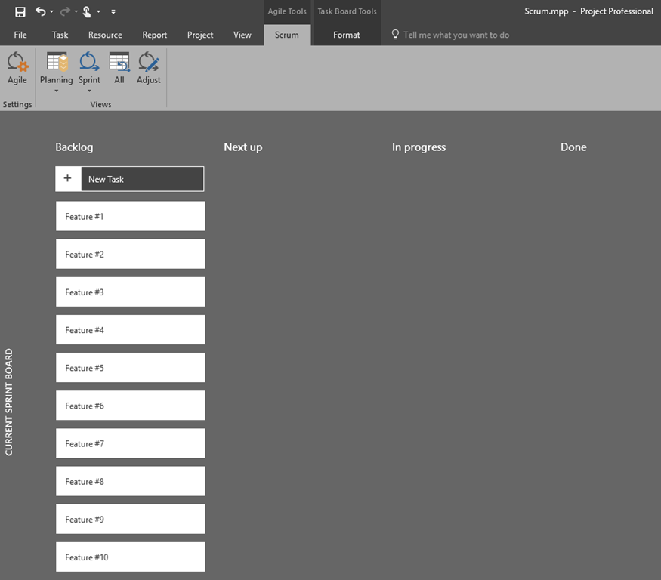
Task: Click the Undo arrow icon
Action: [41, 11]
